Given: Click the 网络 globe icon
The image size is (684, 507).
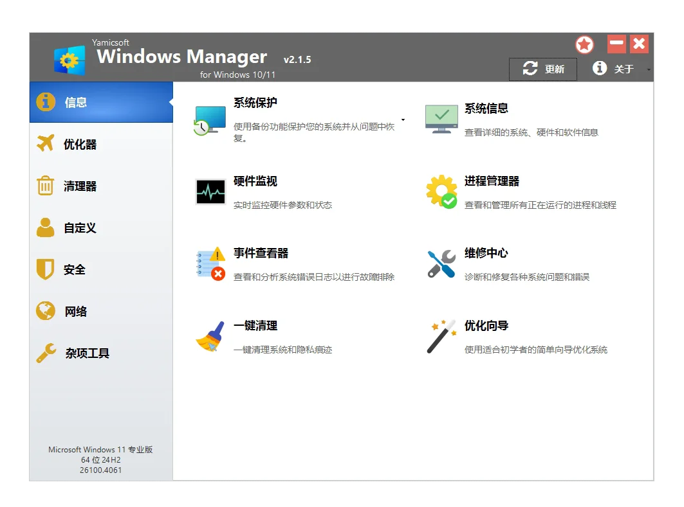Looking at the screenshot, I should (46, 311).
